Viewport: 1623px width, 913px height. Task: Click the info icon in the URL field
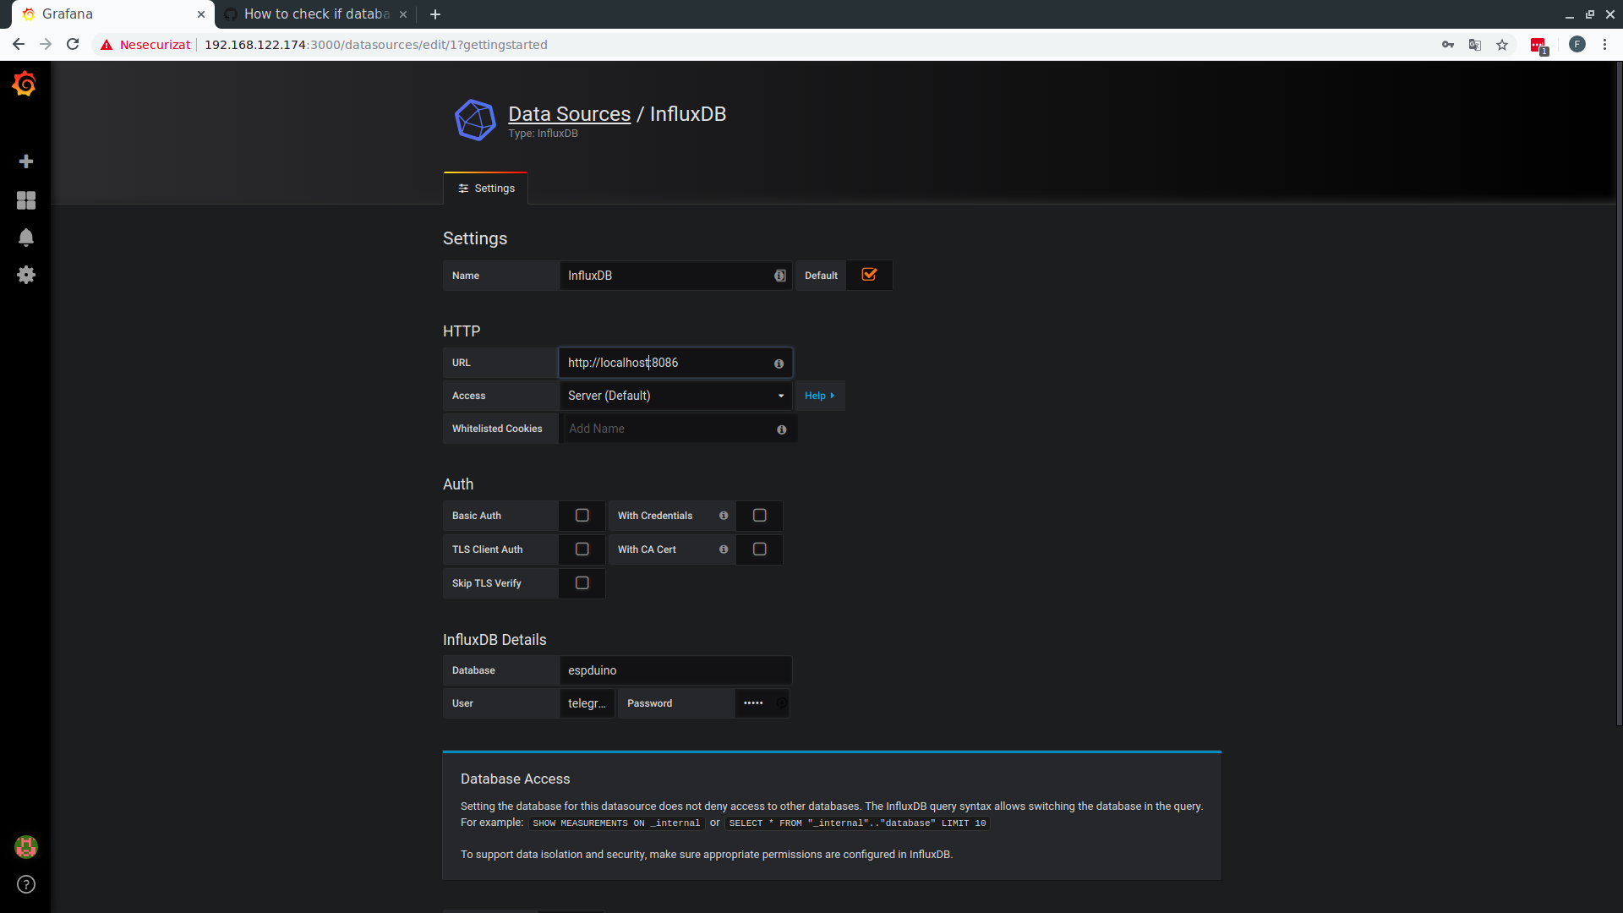(x=779, y=364)
